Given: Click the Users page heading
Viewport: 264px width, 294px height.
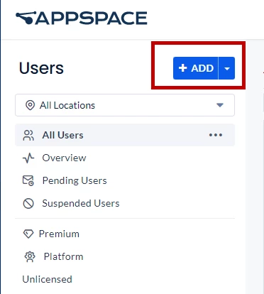Looking at the screenshot, I should point(41,68).
